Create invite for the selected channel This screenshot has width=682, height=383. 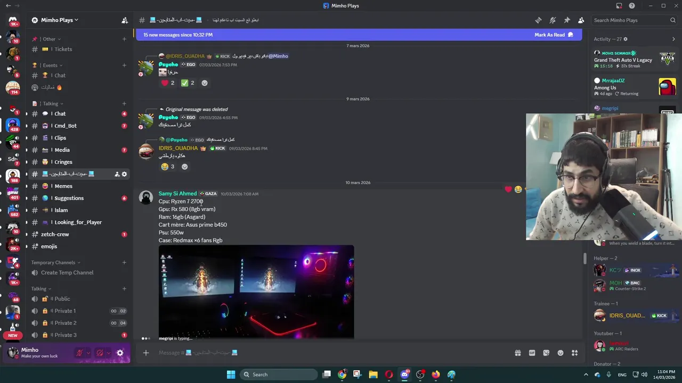click(117, 174)
